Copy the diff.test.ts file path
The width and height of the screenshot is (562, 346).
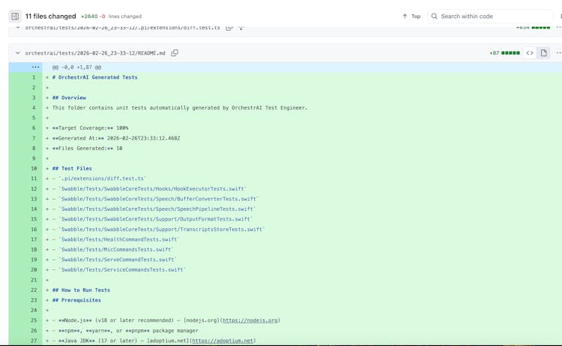point(229,28)
